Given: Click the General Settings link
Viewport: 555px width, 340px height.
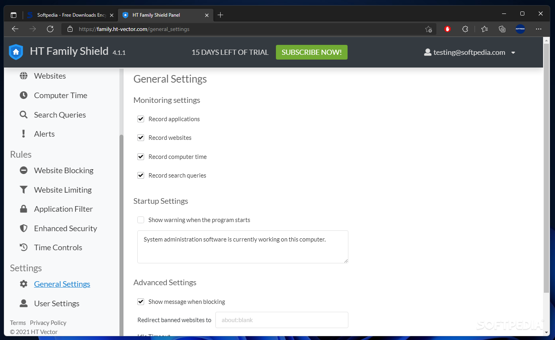Looking at the screenshot, I should tap(62, 284).
